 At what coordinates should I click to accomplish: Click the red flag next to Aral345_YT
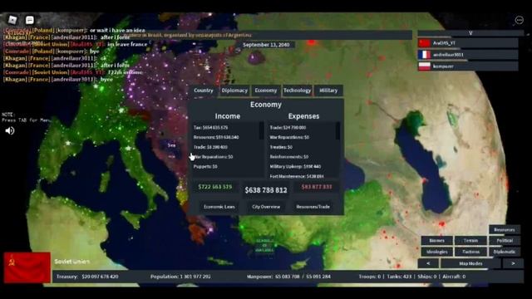pos(424,43)
